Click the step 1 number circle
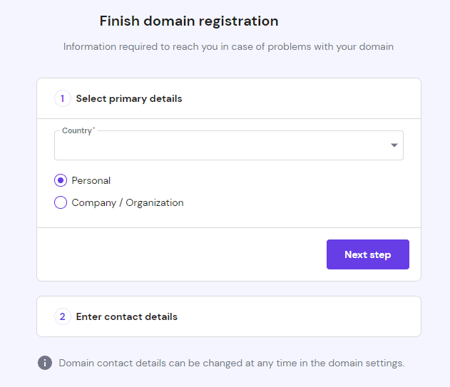This screenshot has width=450, height=387. 63,98
